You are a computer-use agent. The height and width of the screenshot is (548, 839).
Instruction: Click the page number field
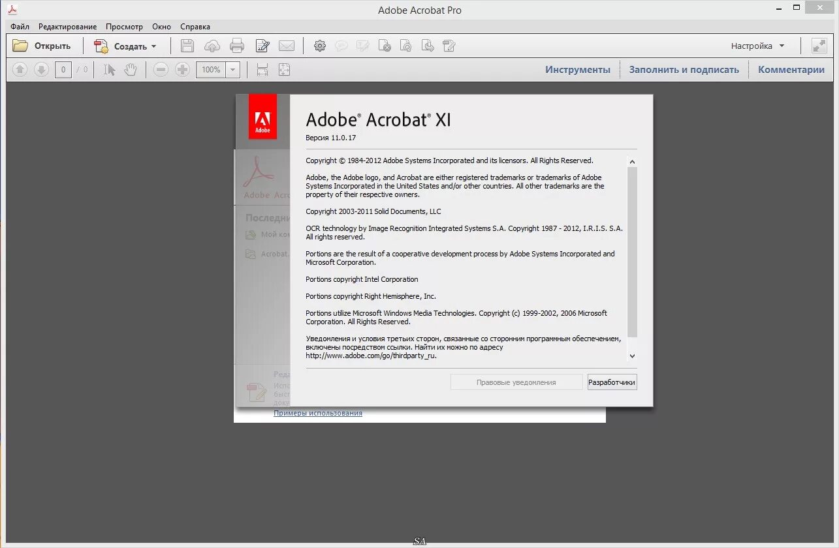click(63, 69)
